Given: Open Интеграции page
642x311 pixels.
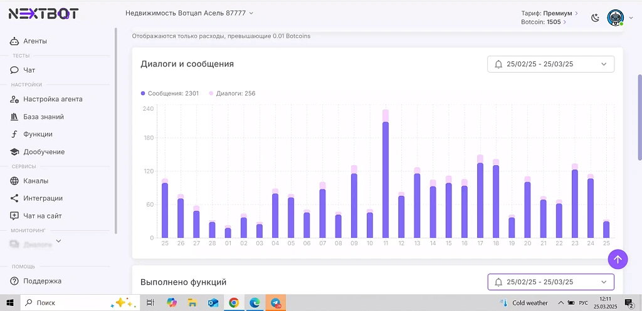Looking at the screenshot, I should 43,198.
